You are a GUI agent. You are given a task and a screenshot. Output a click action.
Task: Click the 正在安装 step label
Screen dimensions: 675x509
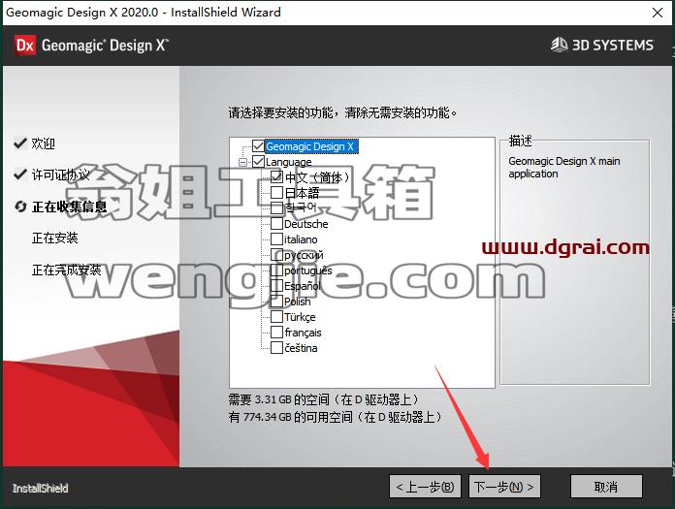tap(54, 238)
